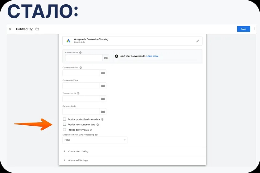The image size is (260, 173).
Task: Insert variable into Conversion Label field
Action: [103, 73]
